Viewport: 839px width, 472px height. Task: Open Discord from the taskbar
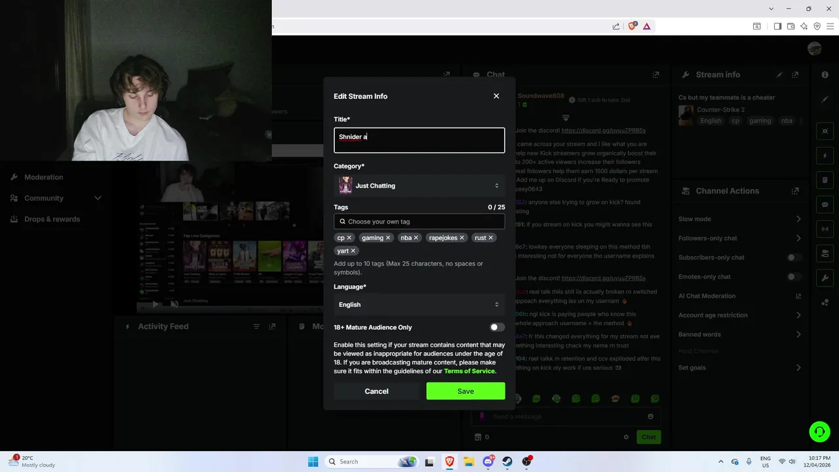[x=488, y=462]
